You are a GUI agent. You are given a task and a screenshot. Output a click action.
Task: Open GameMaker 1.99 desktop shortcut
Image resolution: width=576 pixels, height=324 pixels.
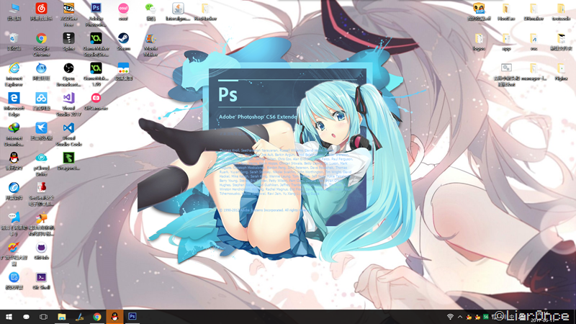pyautogui.click(x=96, y=68)
